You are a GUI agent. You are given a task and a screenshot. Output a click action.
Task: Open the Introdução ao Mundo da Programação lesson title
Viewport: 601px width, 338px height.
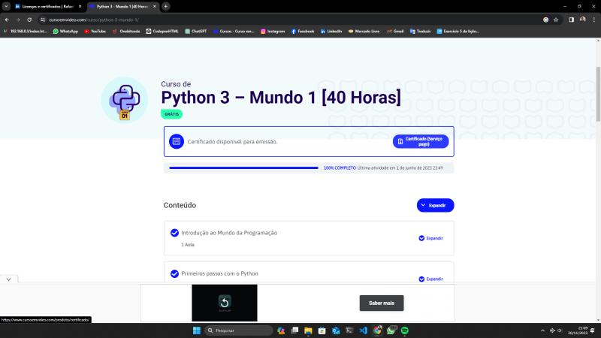229,233
